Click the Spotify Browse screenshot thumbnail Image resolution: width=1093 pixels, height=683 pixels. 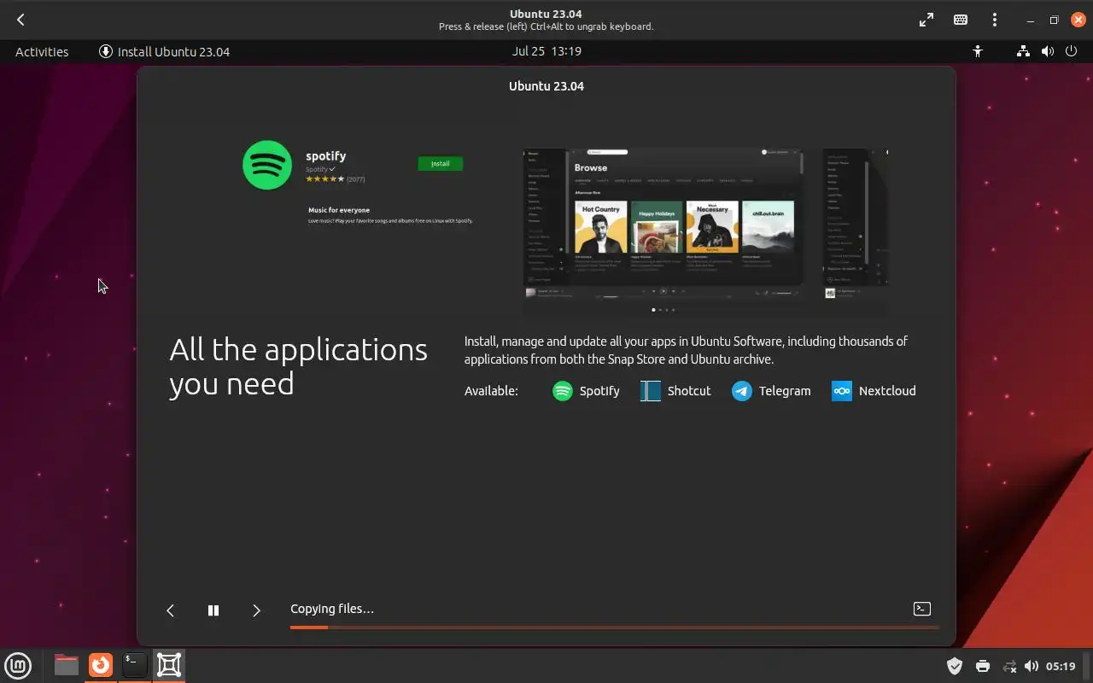tap(663, 223)
